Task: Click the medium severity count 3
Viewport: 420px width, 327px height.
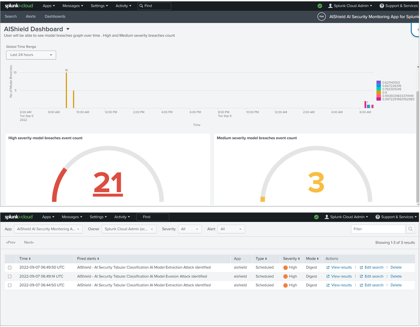Action: tap(316, 182)
